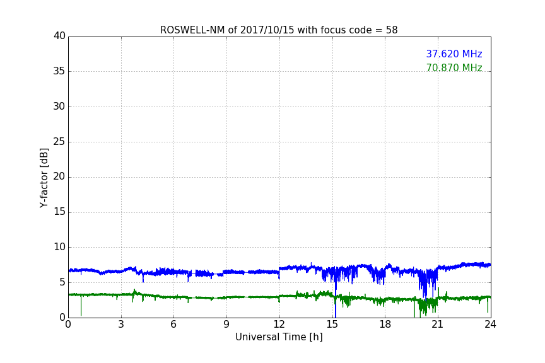Click the x-axis tick label 18
Viewport: 545px width, 363px height.
point(385,325)
